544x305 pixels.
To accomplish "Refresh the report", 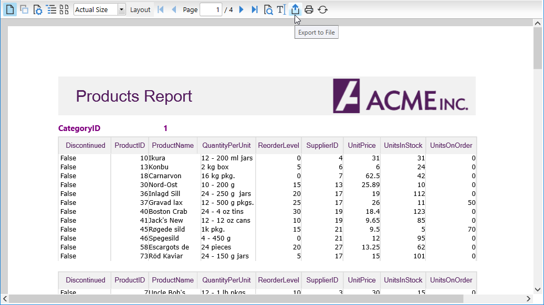I will (323, 9).
